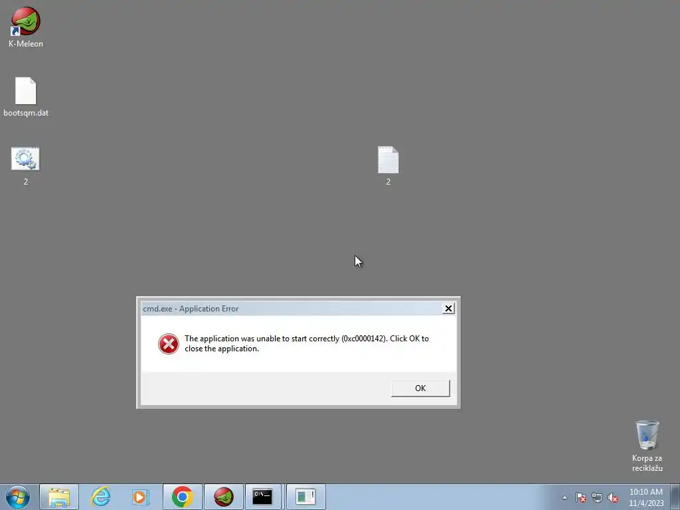Select the gear-icon file named 2
The width and height of the screenshot is (680, 510).
tap(26, 166)
